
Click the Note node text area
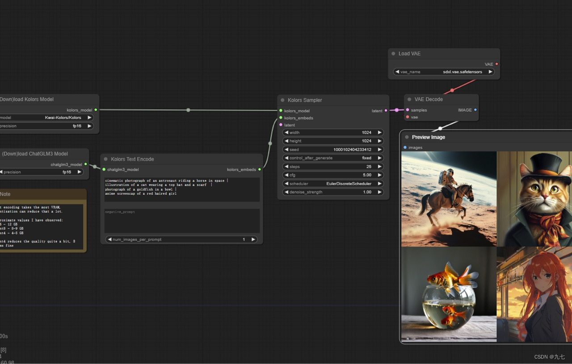point(42,226)
